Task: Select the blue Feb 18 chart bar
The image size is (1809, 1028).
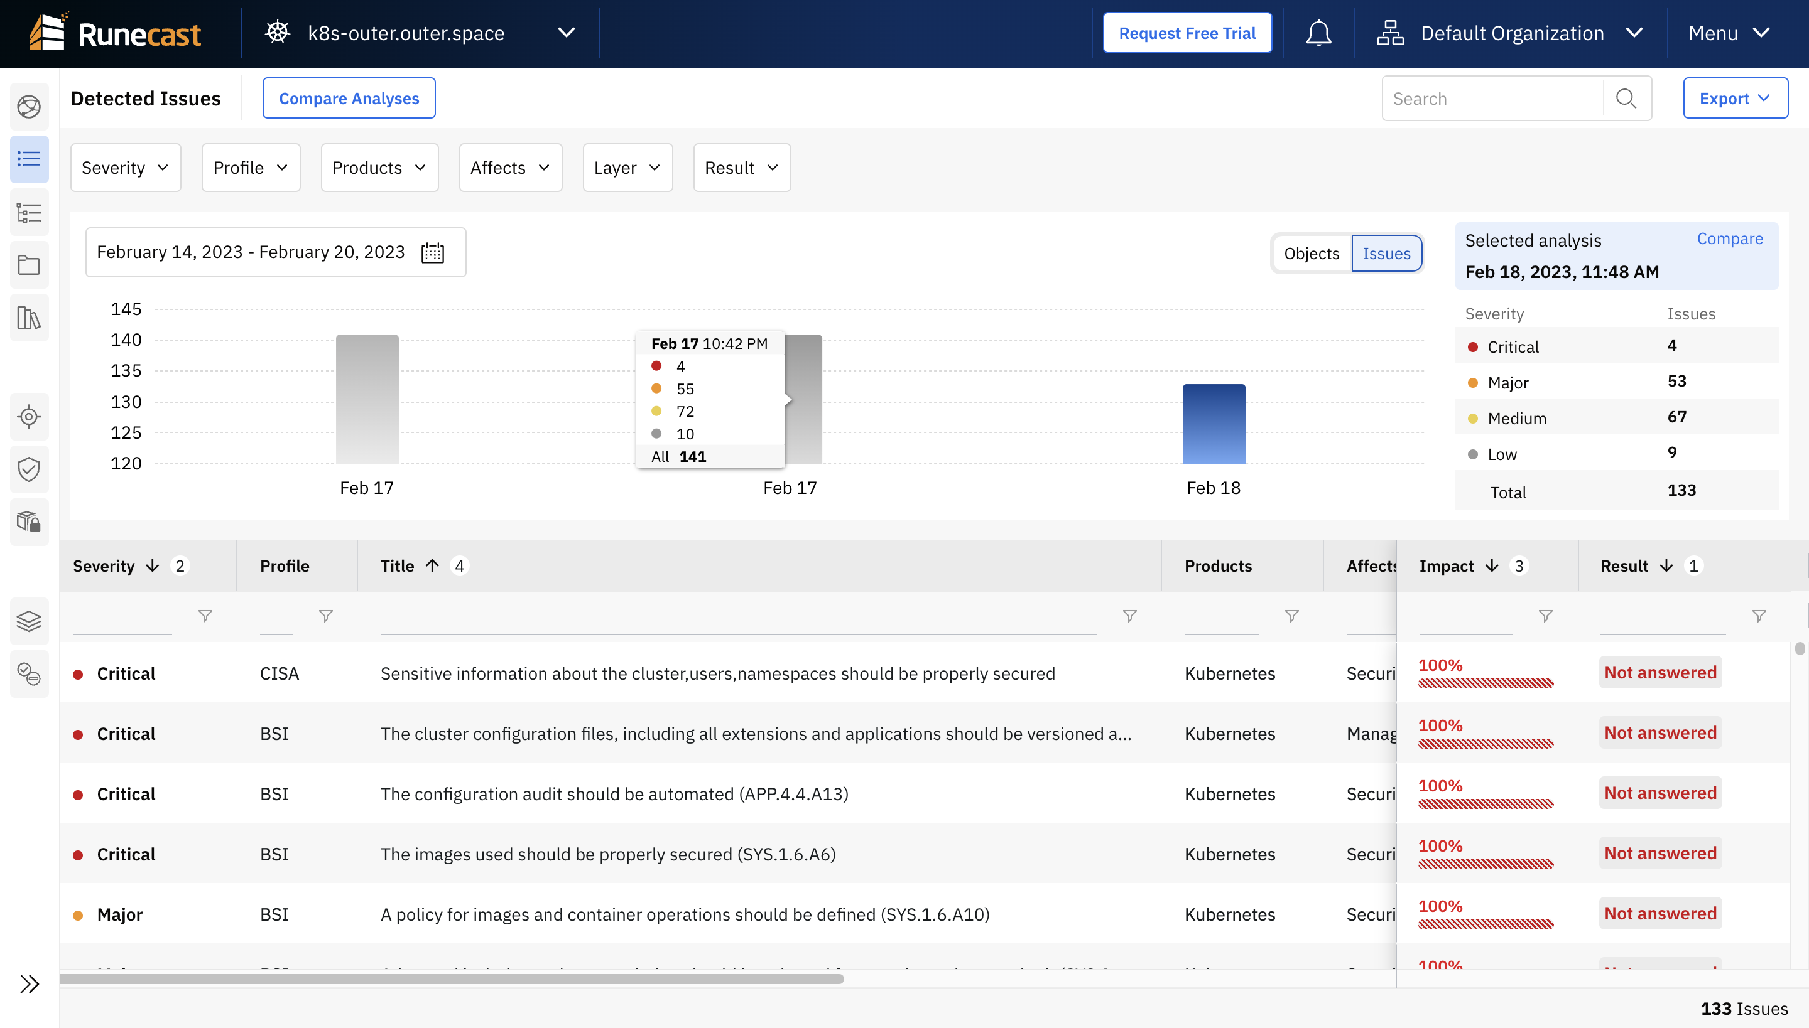Action: pyautogui.click(x=1214, y=424)
